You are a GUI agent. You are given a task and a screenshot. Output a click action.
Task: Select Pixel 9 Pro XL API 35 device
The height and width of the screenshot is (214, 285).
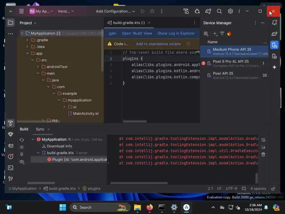[x=234, y=63]
